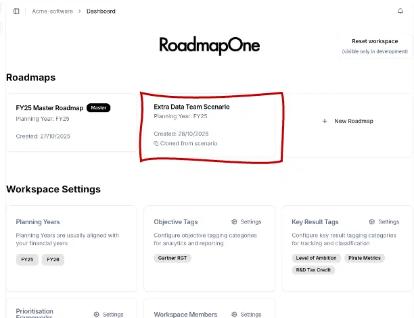Click the R&D Tax Credit tag

point(313,270)
